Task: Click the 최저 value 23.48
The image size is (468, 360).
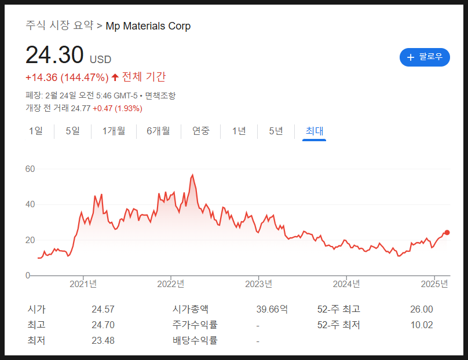Action: [103, 340]
